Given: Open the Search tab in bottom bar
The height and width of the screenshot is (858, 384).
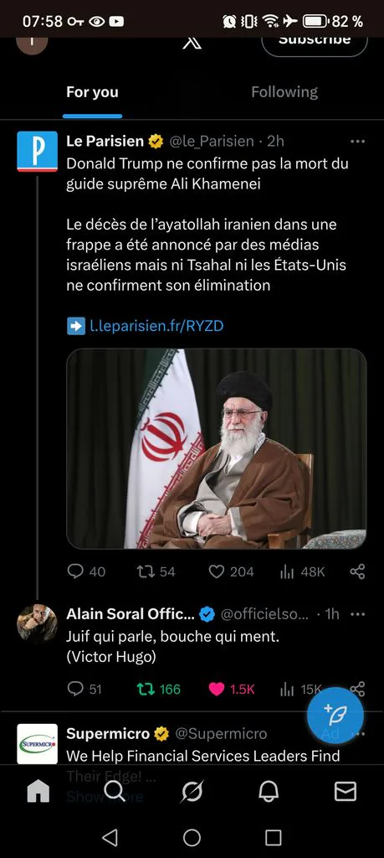Looking at the screenshot, I should (x=115, y=791).
